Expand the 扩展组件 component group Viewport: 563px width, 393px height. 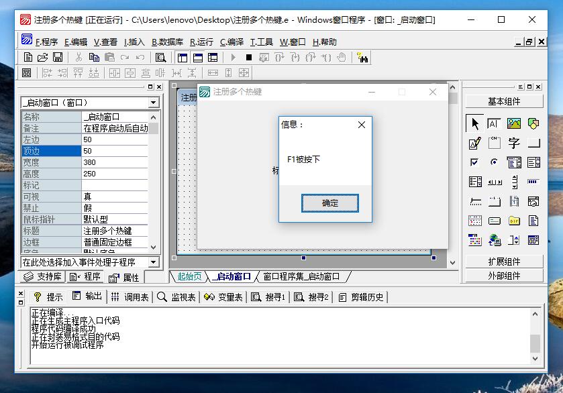click(x=504, y=262)
